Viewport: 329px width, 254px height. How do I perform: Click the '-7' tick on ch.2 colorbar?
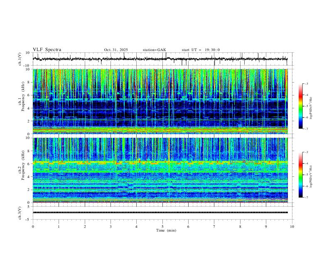(306, 197)
